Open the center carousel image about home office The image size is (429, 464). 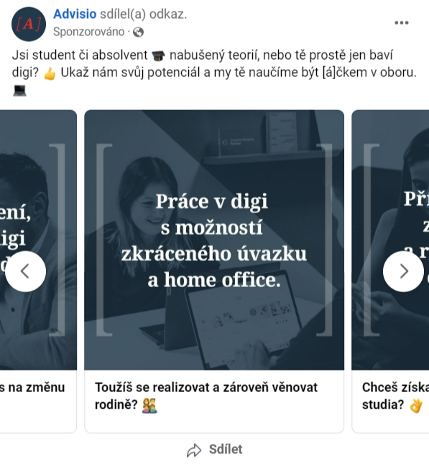(x=214, y=240)
